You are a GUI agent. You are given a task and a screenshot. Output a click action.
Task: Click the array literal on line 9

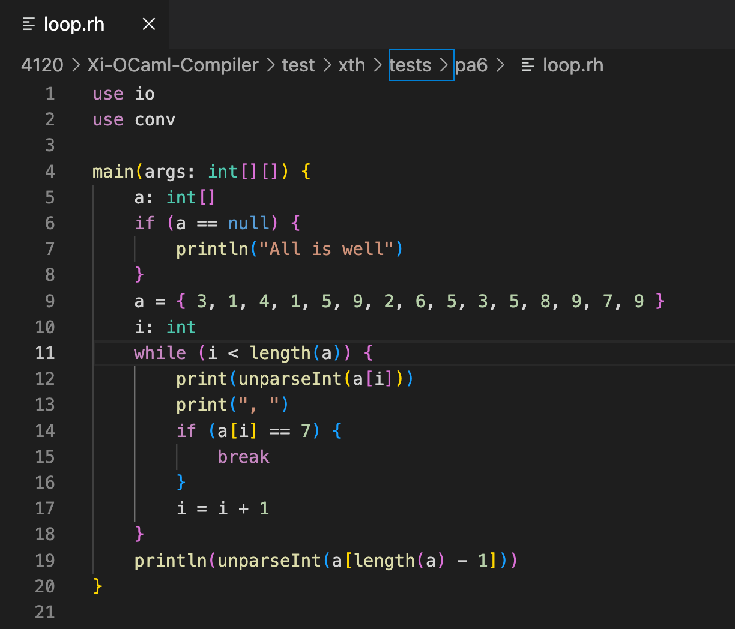coord(420,301)
